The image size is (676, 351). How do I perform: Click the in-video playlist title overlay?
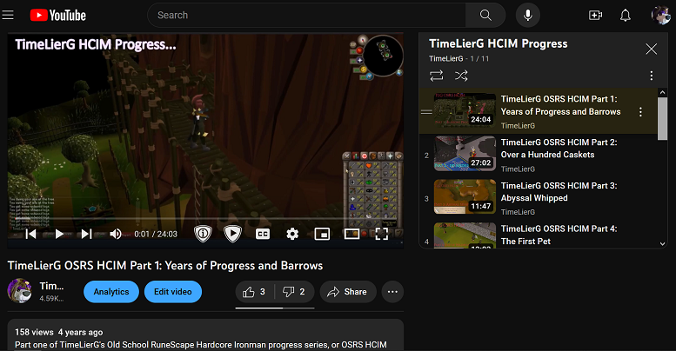(96, 44)
